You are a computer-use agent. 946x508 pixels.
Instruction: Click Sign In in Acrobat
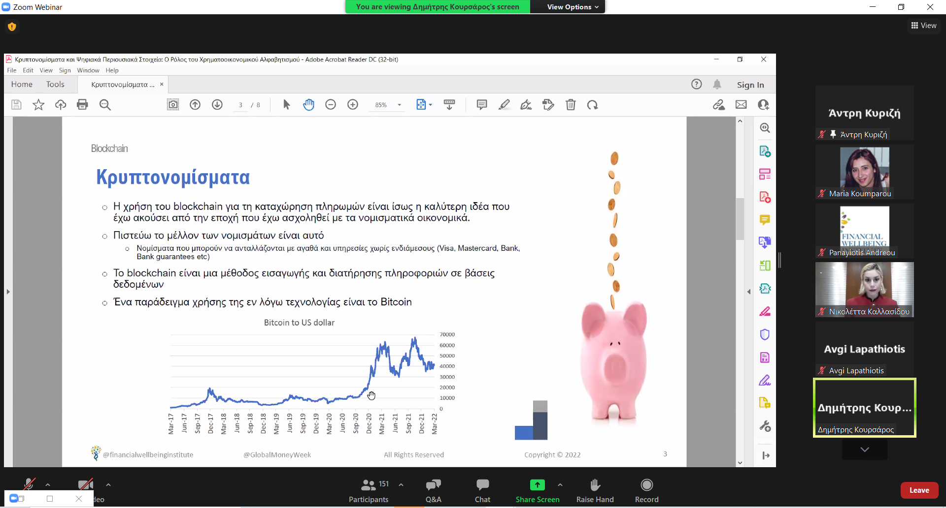[750, 85]
